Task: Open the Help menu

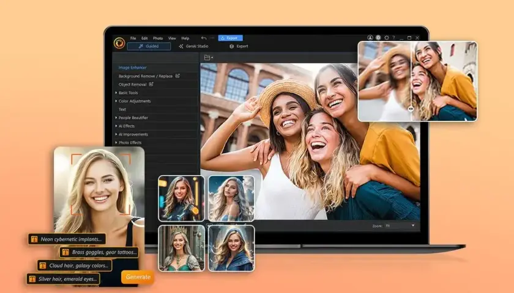Action: 185,38
